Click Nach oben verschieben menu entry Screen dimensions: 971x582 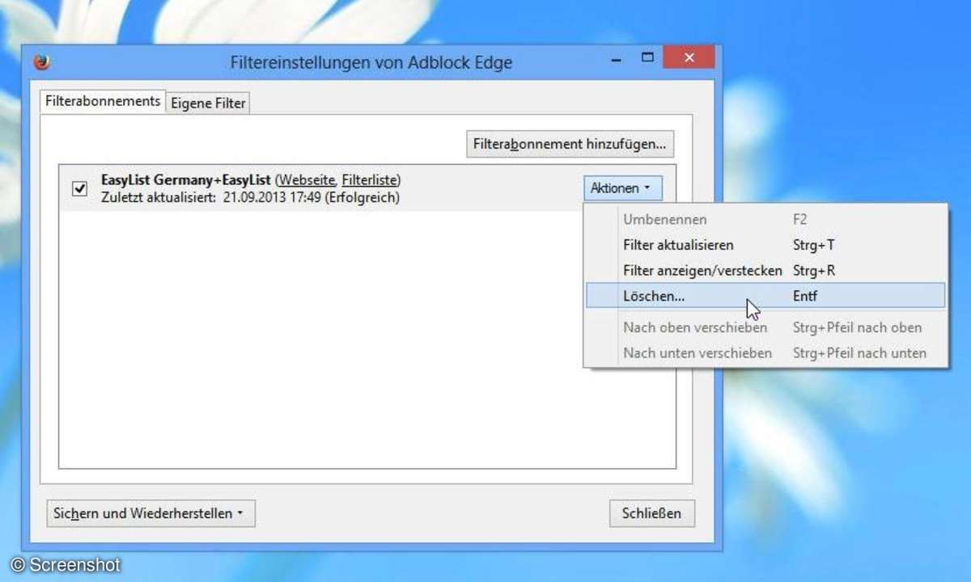765,327
